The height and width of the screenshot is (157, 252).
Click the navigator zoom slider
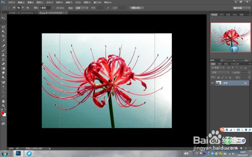(x=234, y=60)
